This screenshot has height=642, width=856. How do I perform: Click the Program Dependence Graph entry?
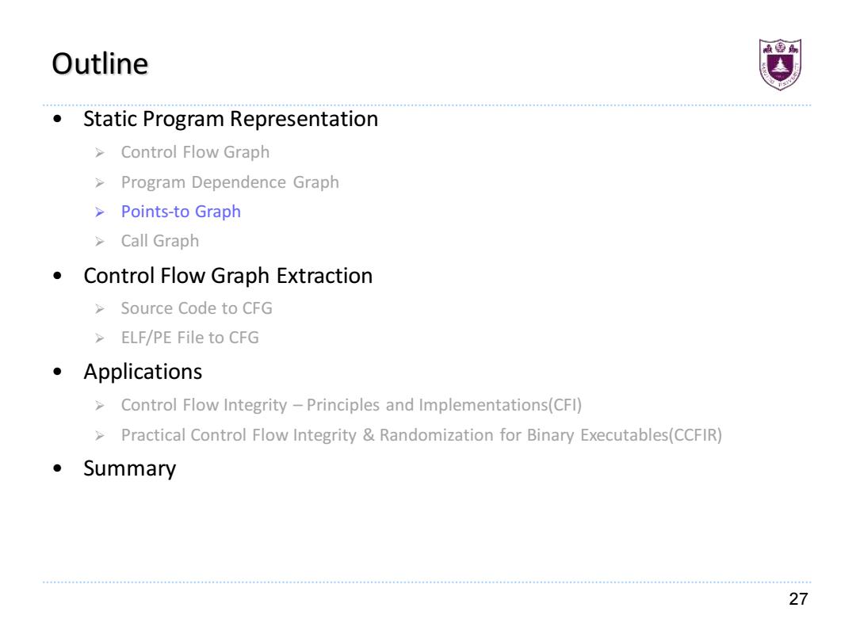pos(230,182)
